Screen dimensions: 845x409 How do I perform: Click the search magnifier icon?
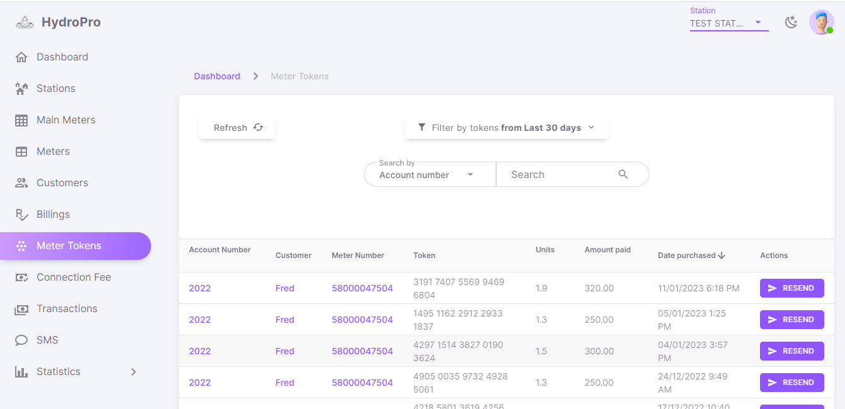pos(623,174)
